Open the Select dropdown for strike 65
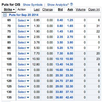 (x=23, y=20)
